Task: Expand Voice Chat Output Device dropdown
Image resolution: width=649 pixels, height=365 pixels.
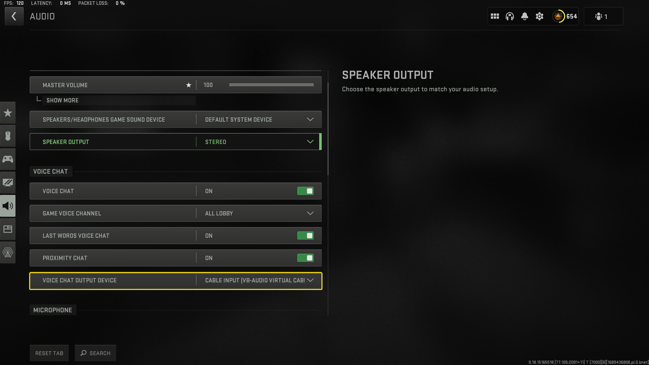Action: [310, 280]
